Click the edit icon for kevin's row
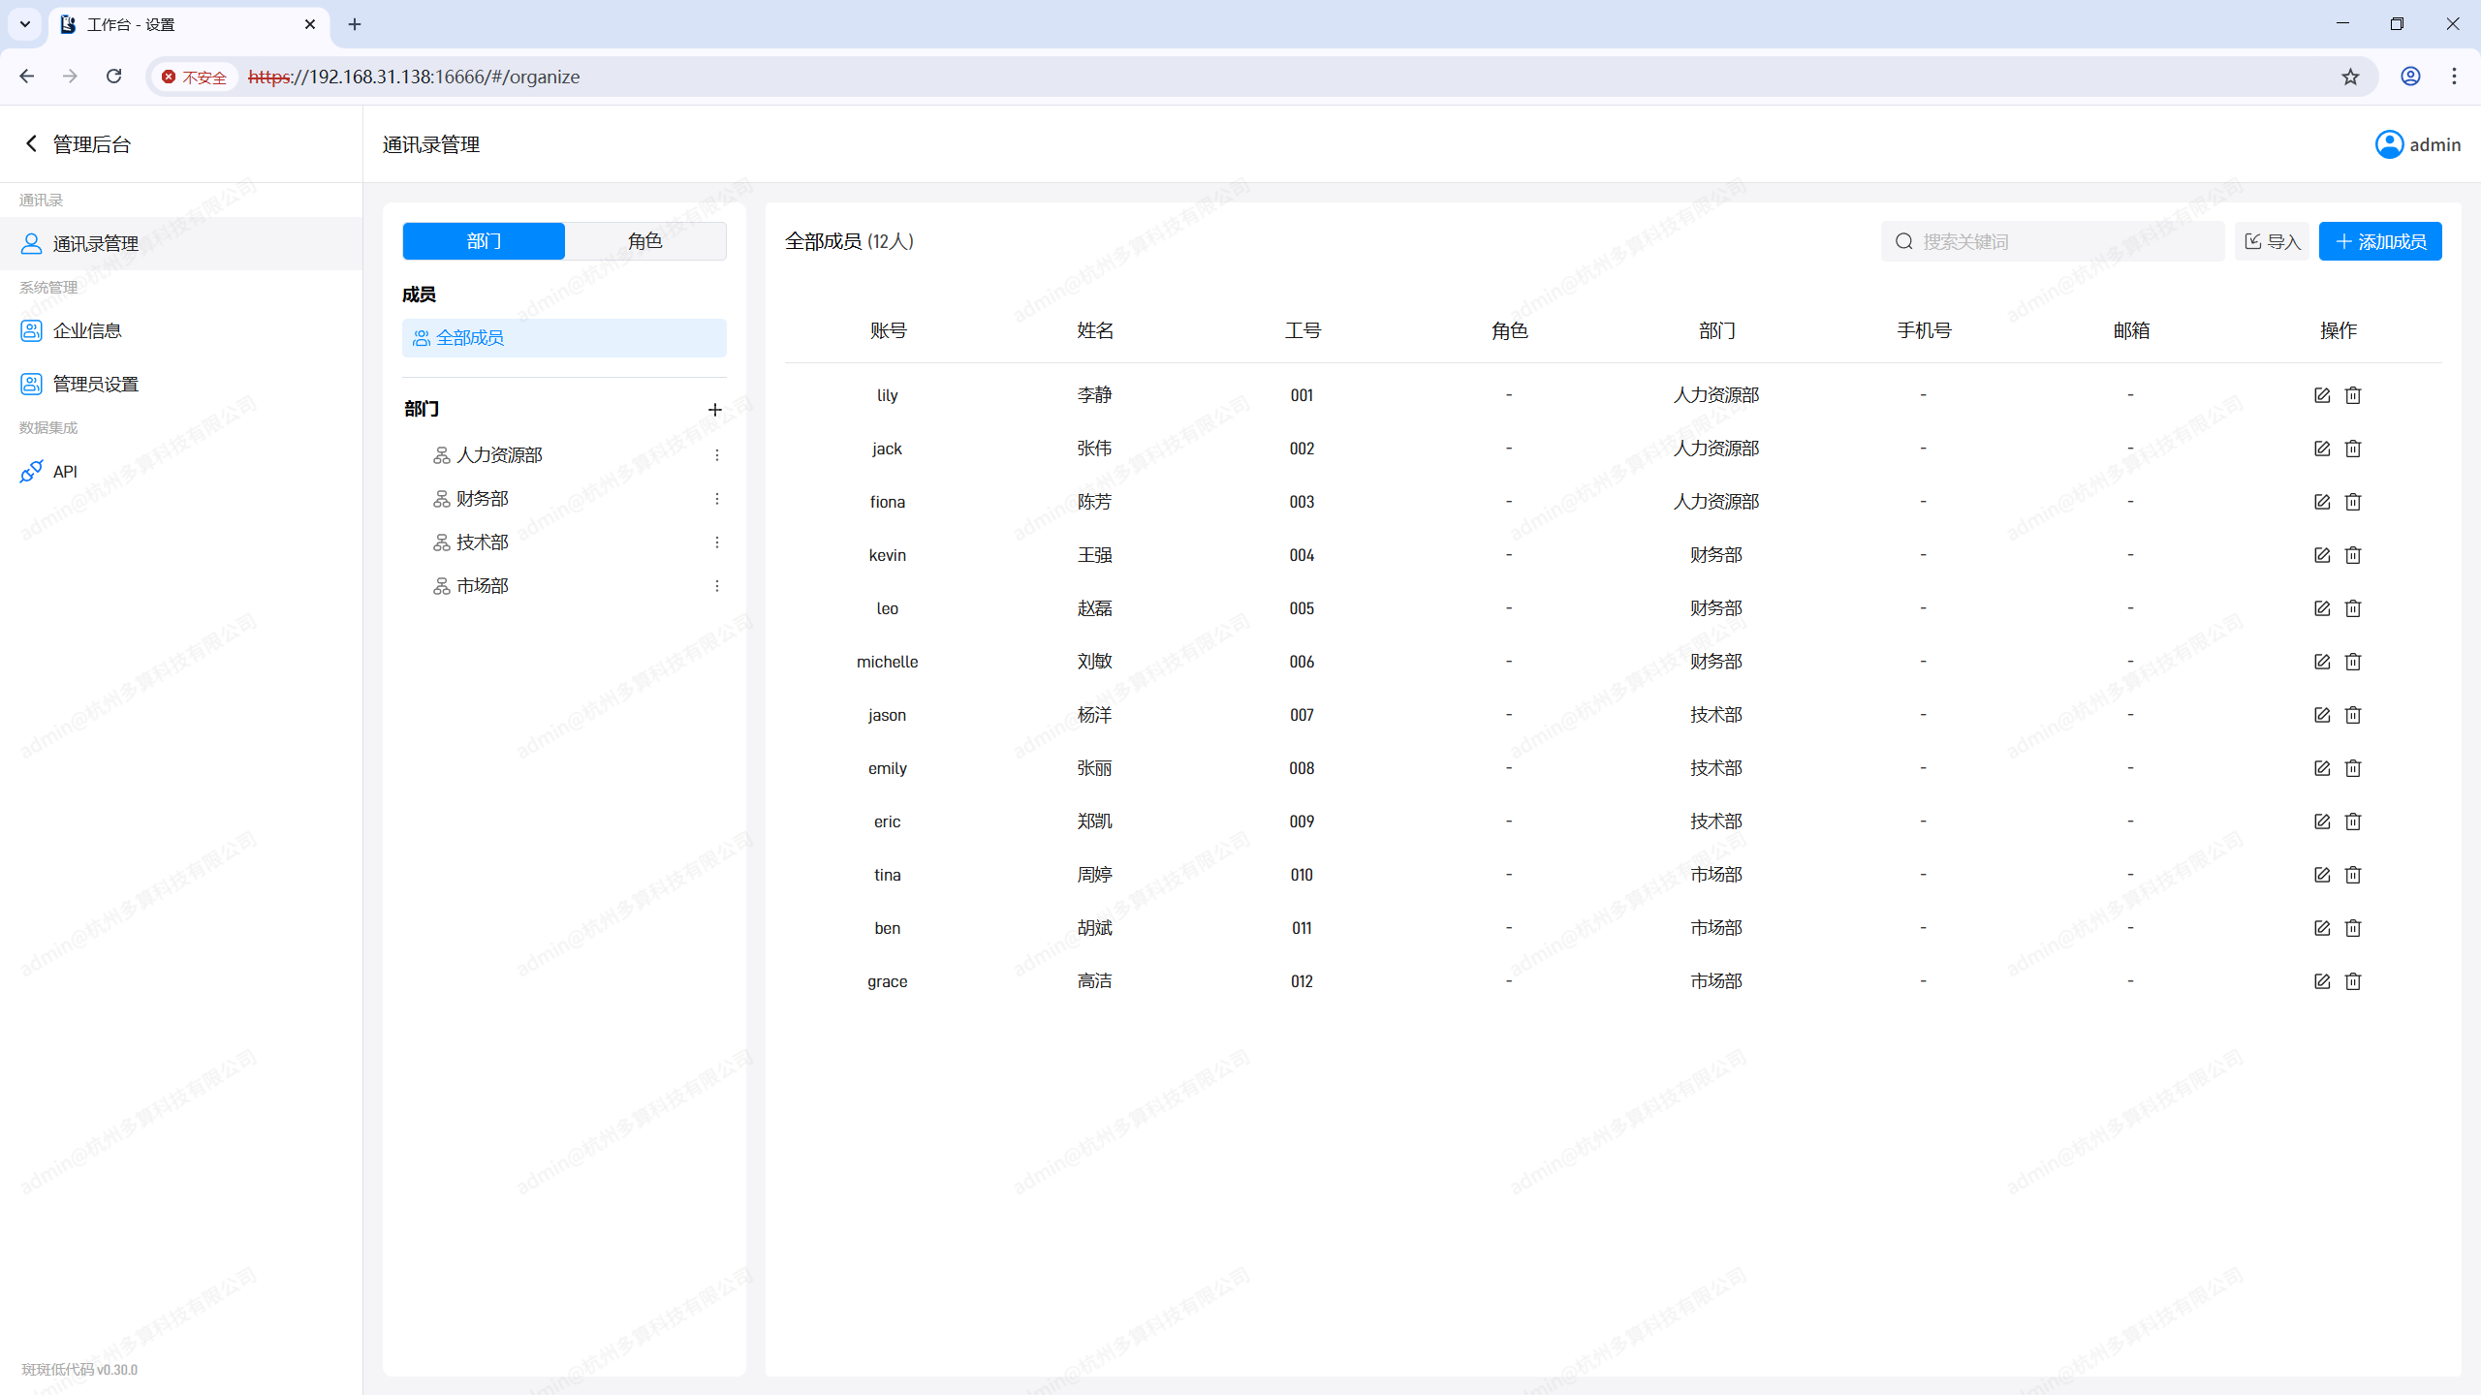The height and width of the screenshot is (1395, 2481). pos(2321,555)
